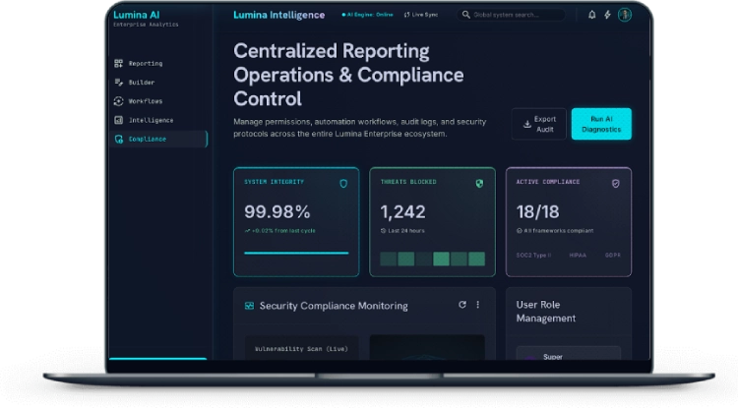
Task: Click Vulnerability Scan (Live) label
Action: (x=301, y=349)
